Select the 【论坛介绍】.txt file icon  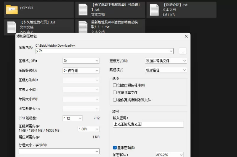154,10
